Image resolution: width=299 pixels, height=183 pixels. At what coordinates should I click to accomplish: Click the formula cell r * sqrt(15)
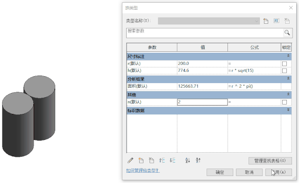coord(254,70)
